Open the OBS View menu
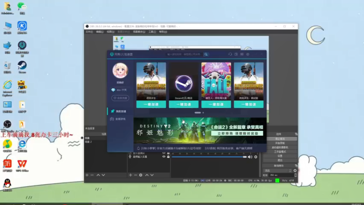Image resolution: width=364 pixels, height=205 pixels. click(x=111, y=32)
